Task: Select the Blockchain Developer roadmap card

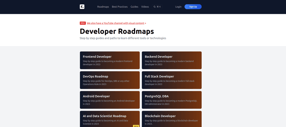Action: click(x=172, y=119)
